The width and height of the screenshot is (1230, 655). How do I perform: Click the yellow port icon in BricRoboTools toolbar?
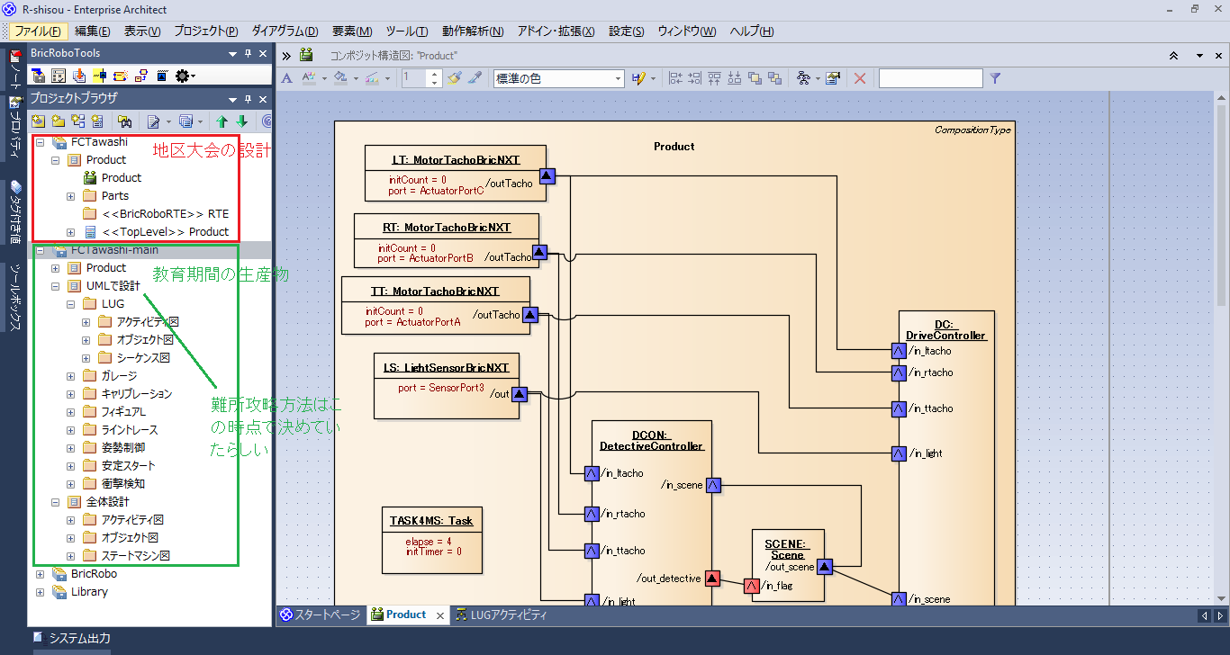[x=100, y=76]
